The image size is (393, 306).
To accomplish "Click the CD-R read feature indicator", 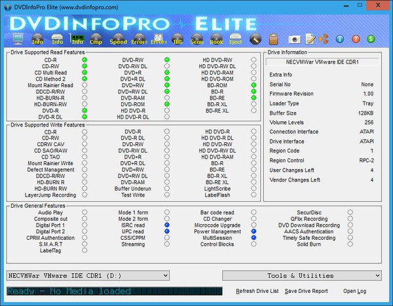I will [x=84, y=60].
